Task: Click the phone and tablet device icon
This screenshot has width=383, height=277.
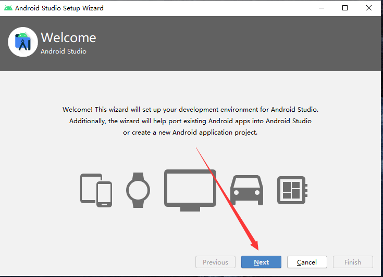Action: click(96, 190)
